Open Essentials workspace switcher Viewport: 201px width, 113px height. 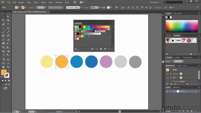coord(155,2)
